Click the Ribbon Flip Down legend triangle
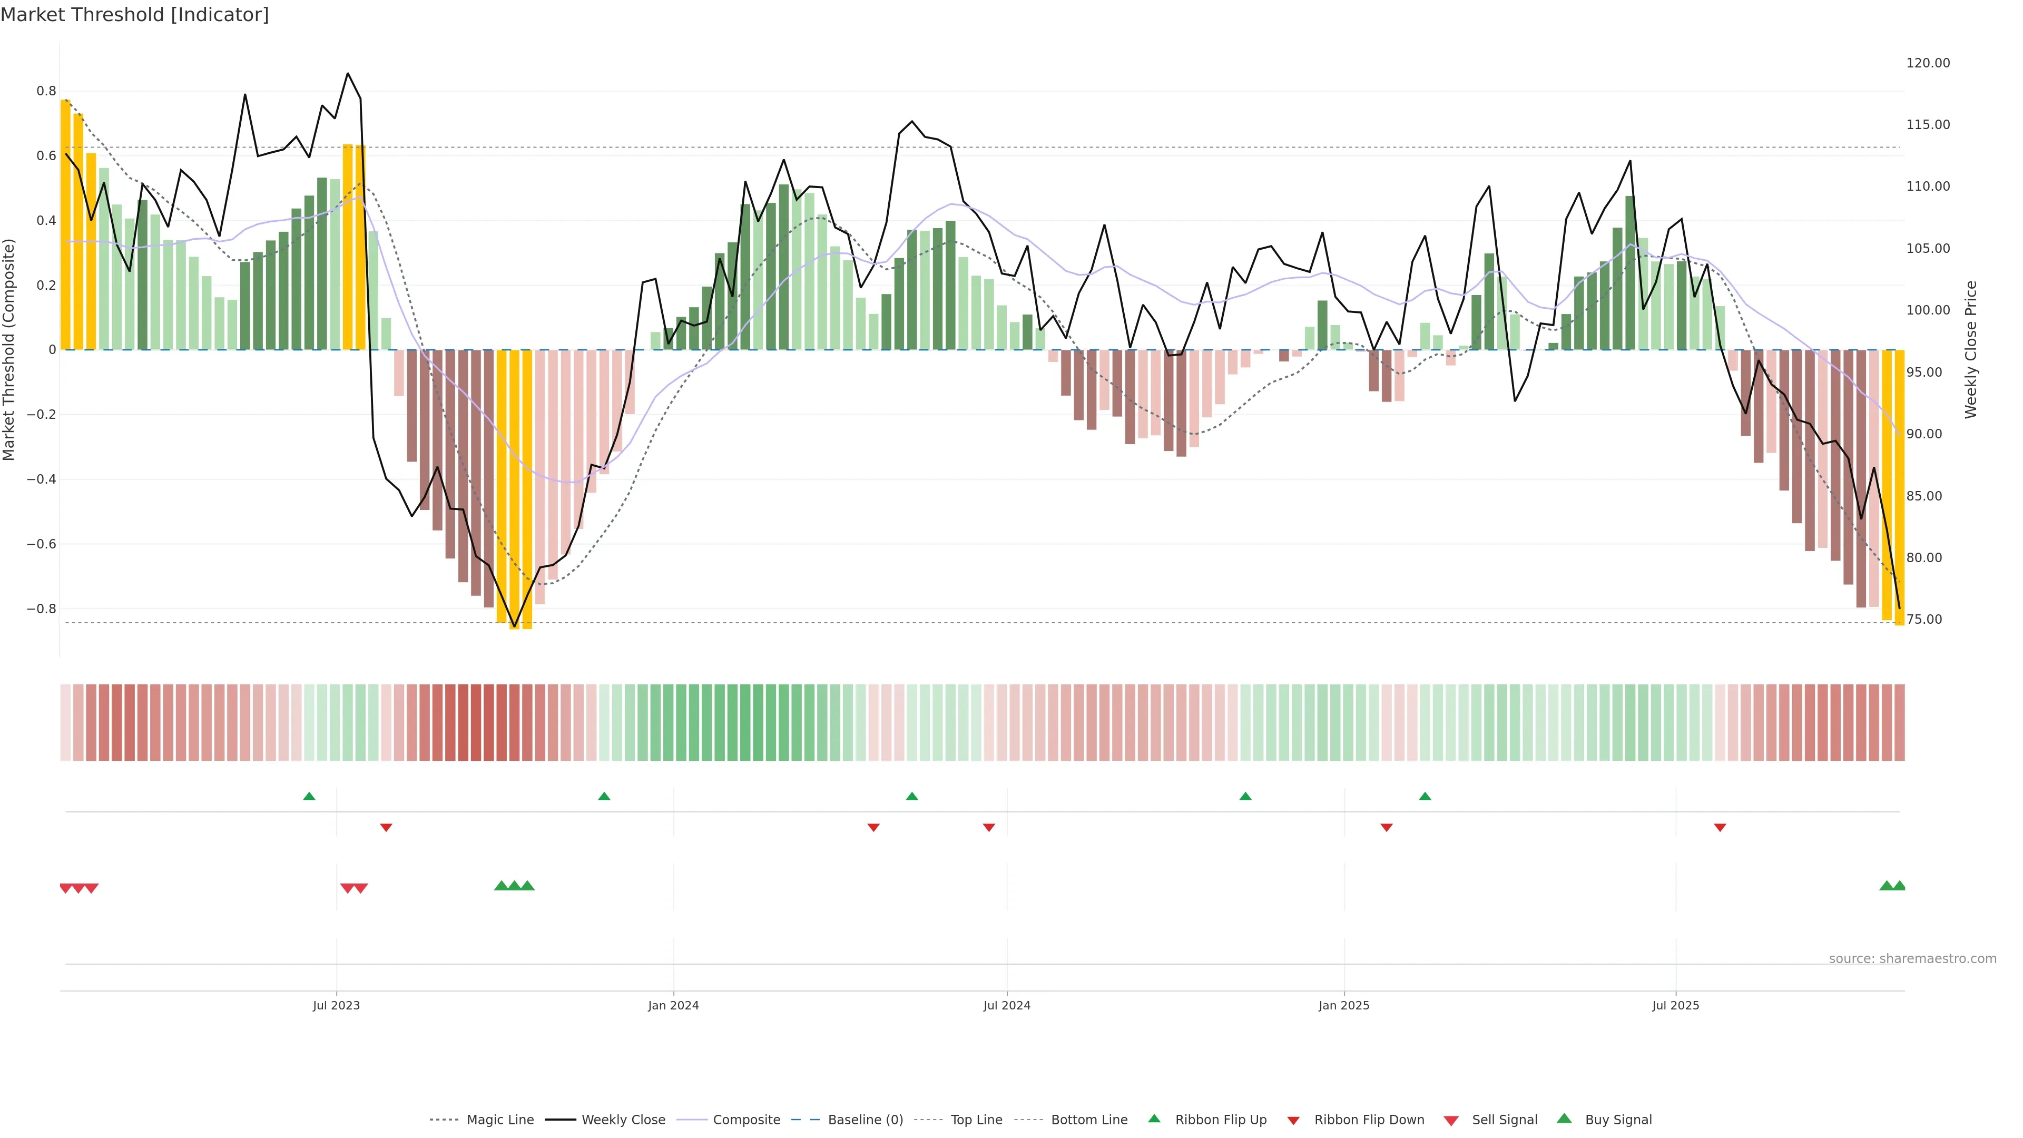The width and height of the screenshot is (2023, 1138). pos(1293,1121)
